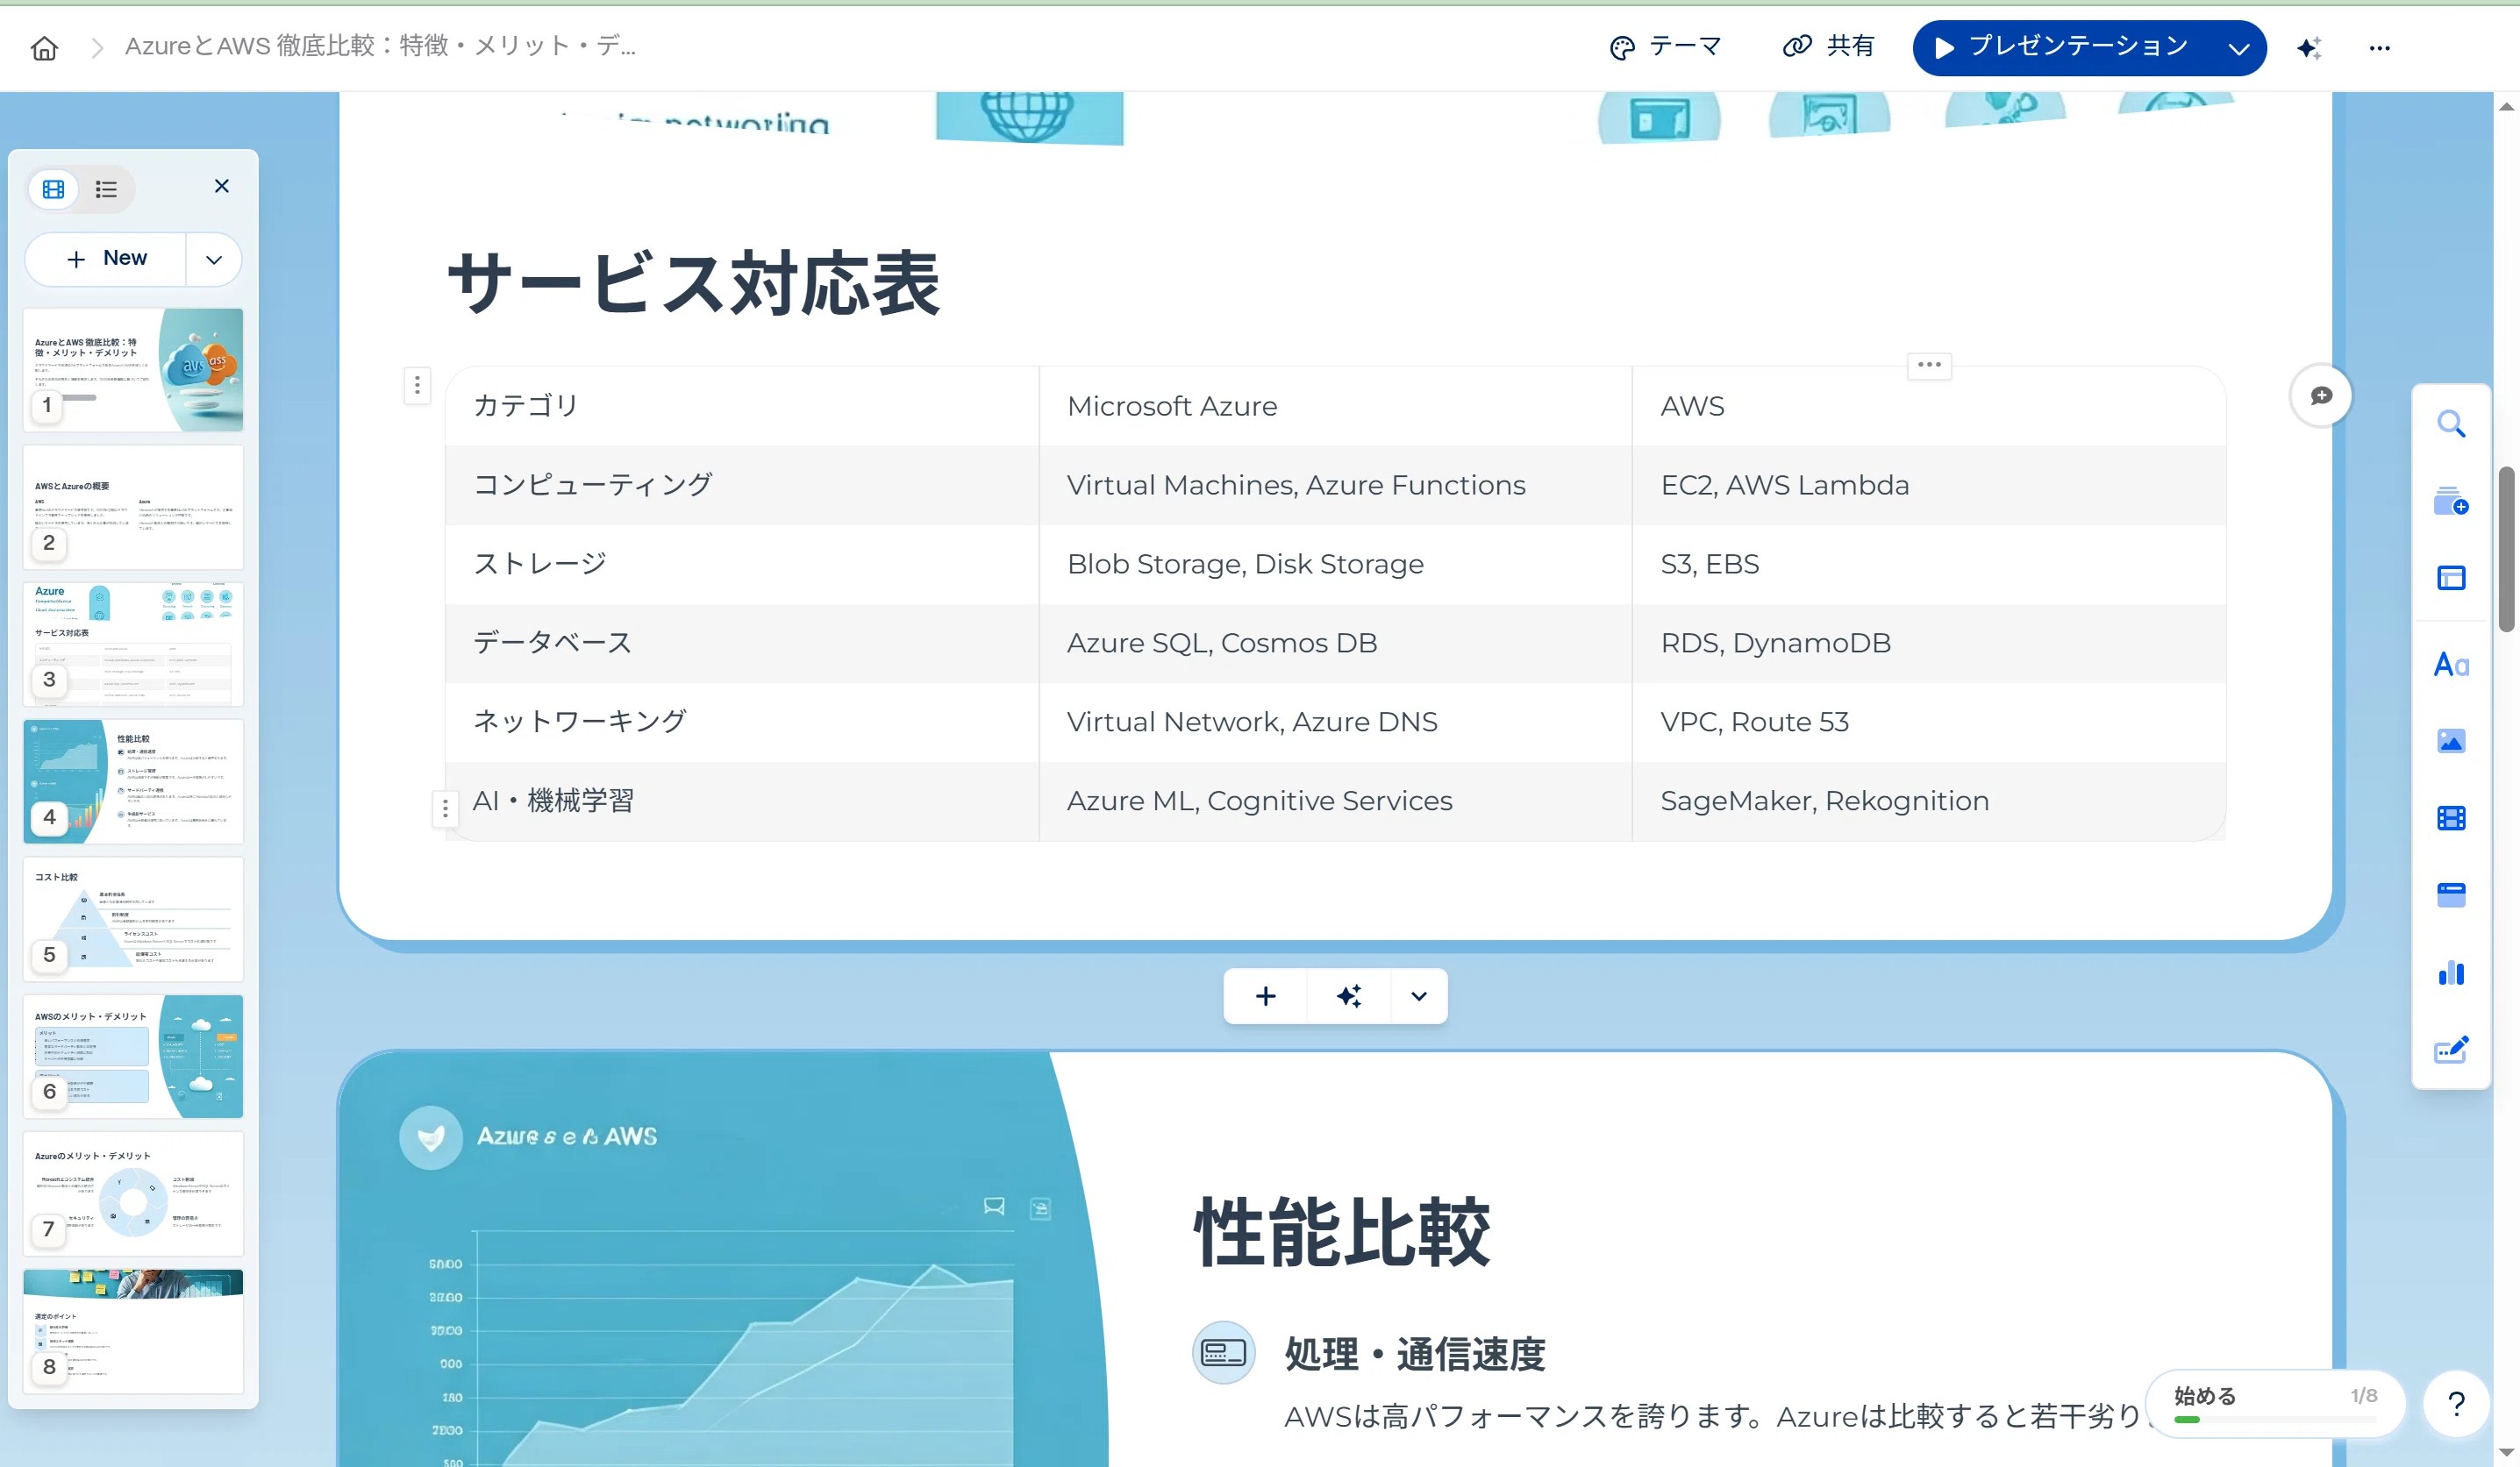Open the search icon in right sidebar
This screenshot has height=1467, width=2520.
[2451, 424]
